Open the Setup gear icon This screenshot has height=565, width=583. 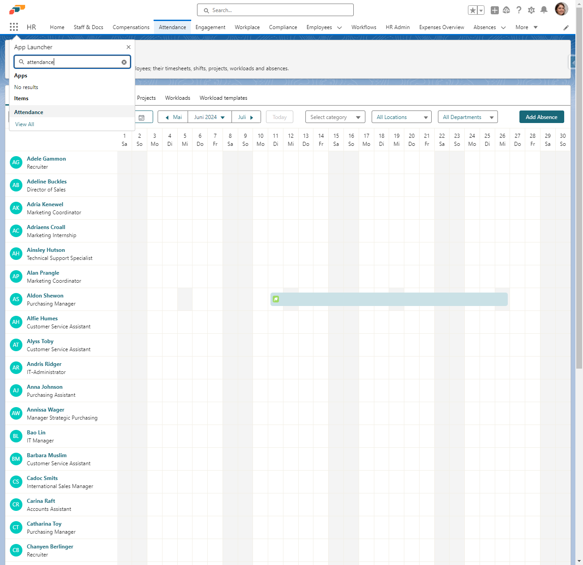pyautogui.click(x=531, y=10)
